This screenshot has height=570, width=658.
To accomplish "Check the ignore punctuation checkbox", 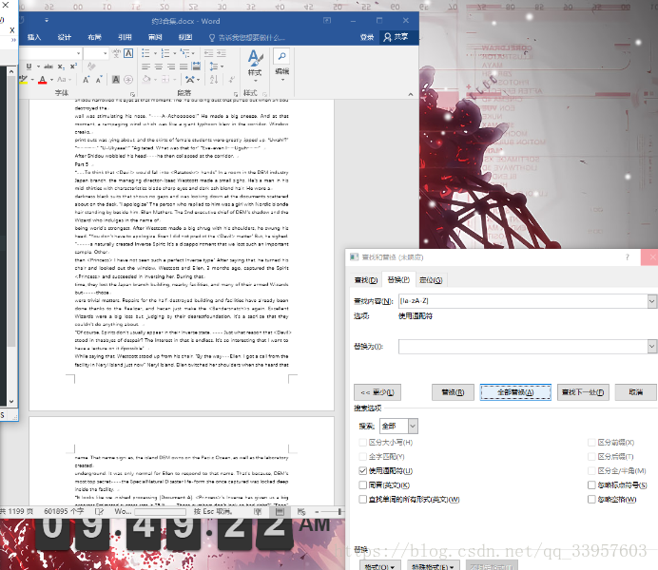I will tap(591, 484).
